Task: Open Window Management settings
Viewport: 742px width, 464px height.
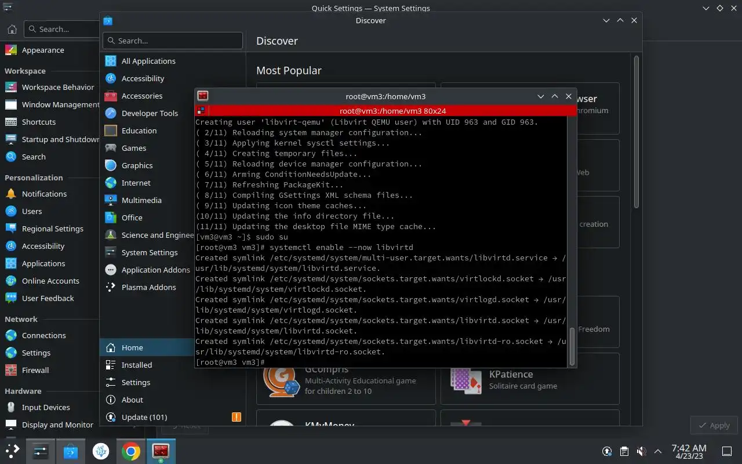Action: tap(50, 104)
